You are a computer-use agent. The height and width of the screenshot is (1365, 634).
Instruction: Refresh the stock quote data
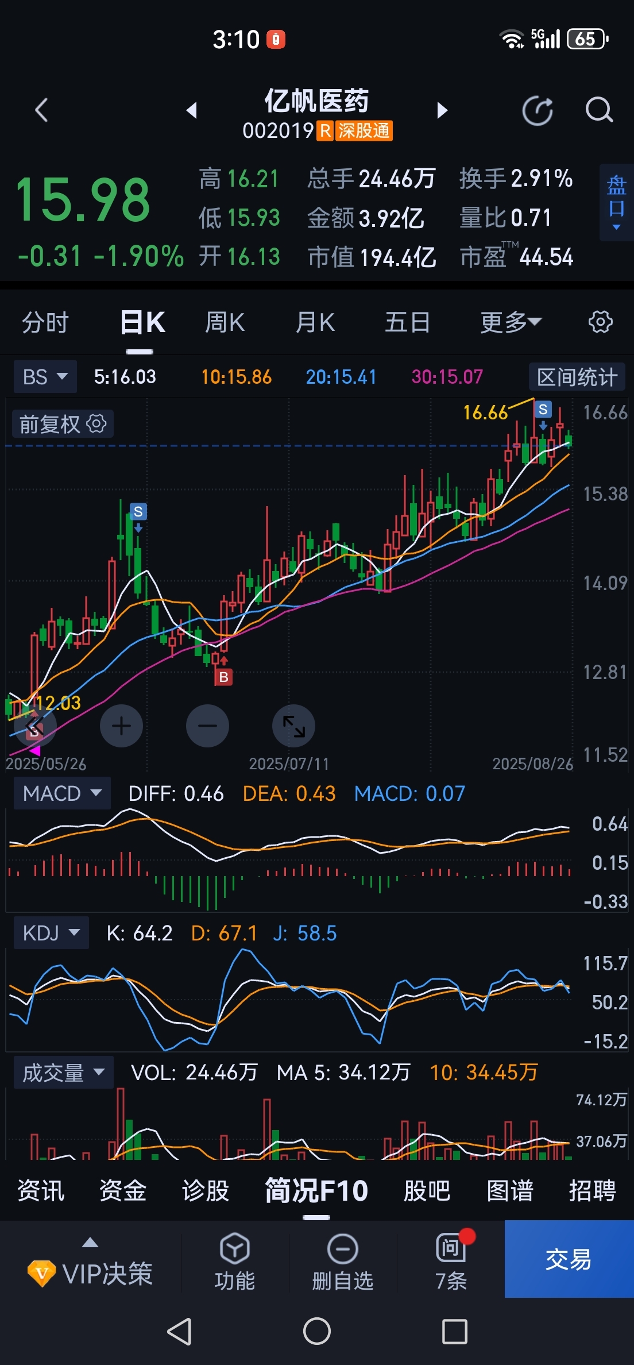[538, 110]
